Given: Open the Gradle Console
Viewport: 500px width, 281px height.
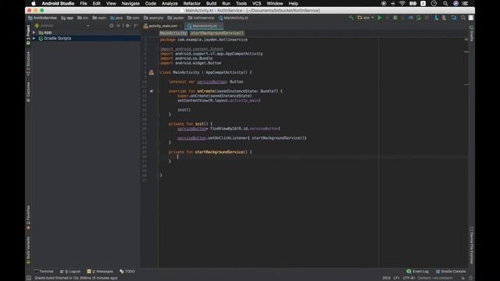Looking at the screenshot, I should tap(451, 272).
